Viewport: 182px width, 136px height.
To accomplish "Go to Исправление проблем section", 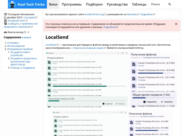I will coord(20,49).
